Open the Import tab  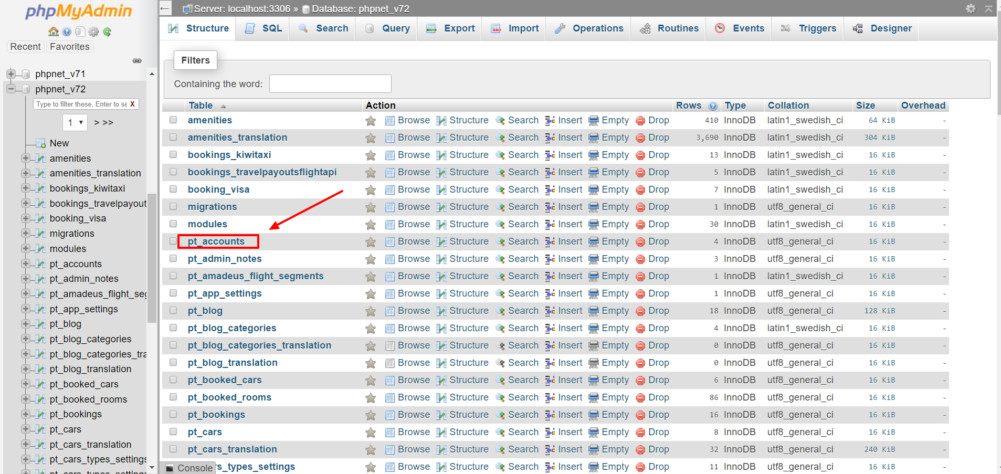[514, 28]
